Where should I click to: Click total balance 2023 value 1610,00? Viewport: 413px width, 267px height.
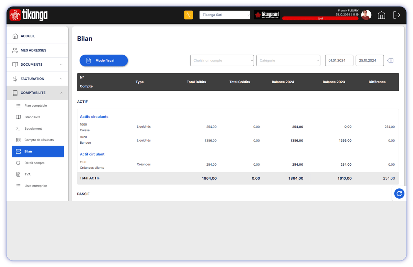tap(345, 178)
